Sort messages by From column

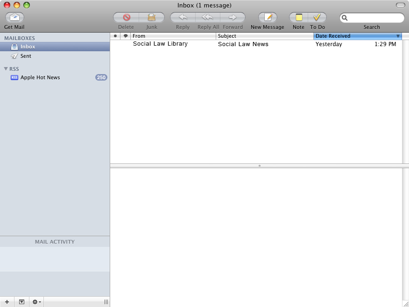[173, 36]
